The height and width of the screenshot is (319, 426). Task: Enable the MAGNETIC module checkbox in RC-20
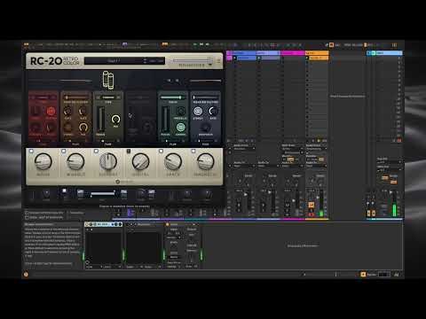click(193, 151)
